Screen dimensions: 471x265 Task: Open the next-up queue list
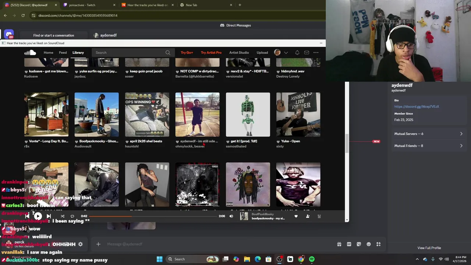[x=319, y=216]
